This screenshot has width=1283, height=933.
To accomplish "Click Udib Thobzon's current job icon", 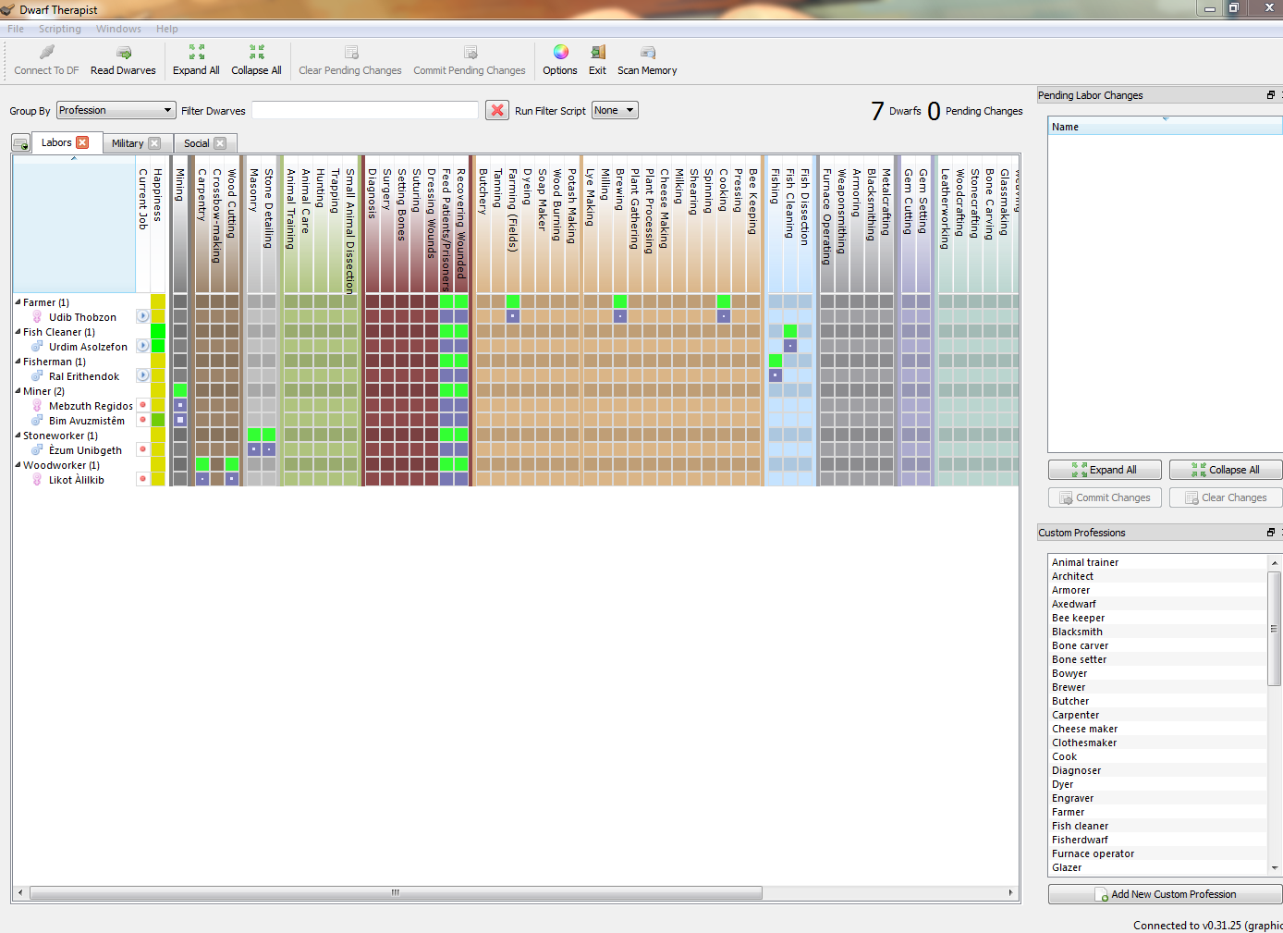I will 143,316.
